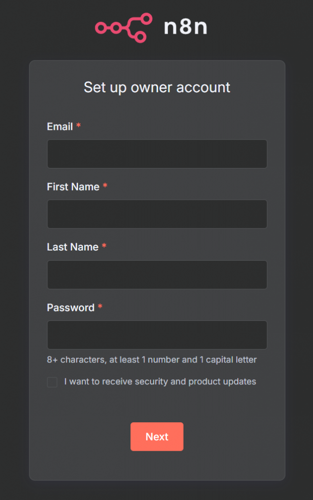Enable the security and product updates checkbox
Screen dimensions: 313x500
tap(52, 382)
